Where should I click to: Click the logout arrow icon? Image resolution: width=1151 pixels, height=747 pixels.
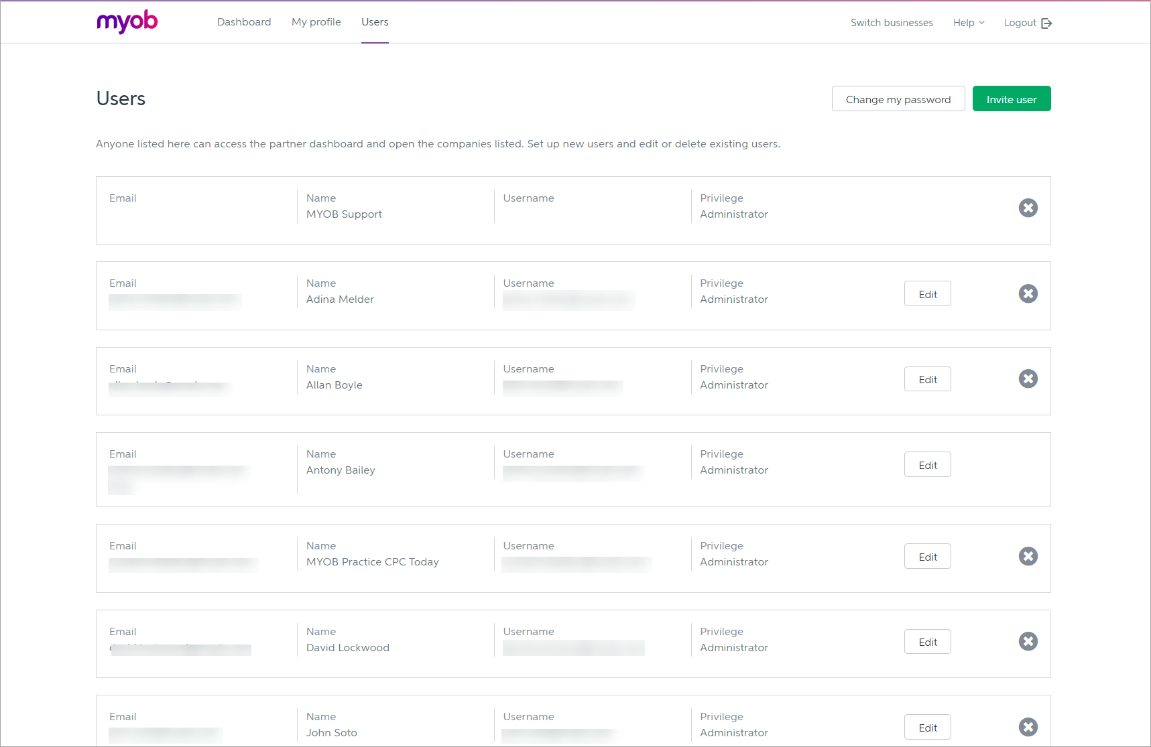(x=1046, y=22)
